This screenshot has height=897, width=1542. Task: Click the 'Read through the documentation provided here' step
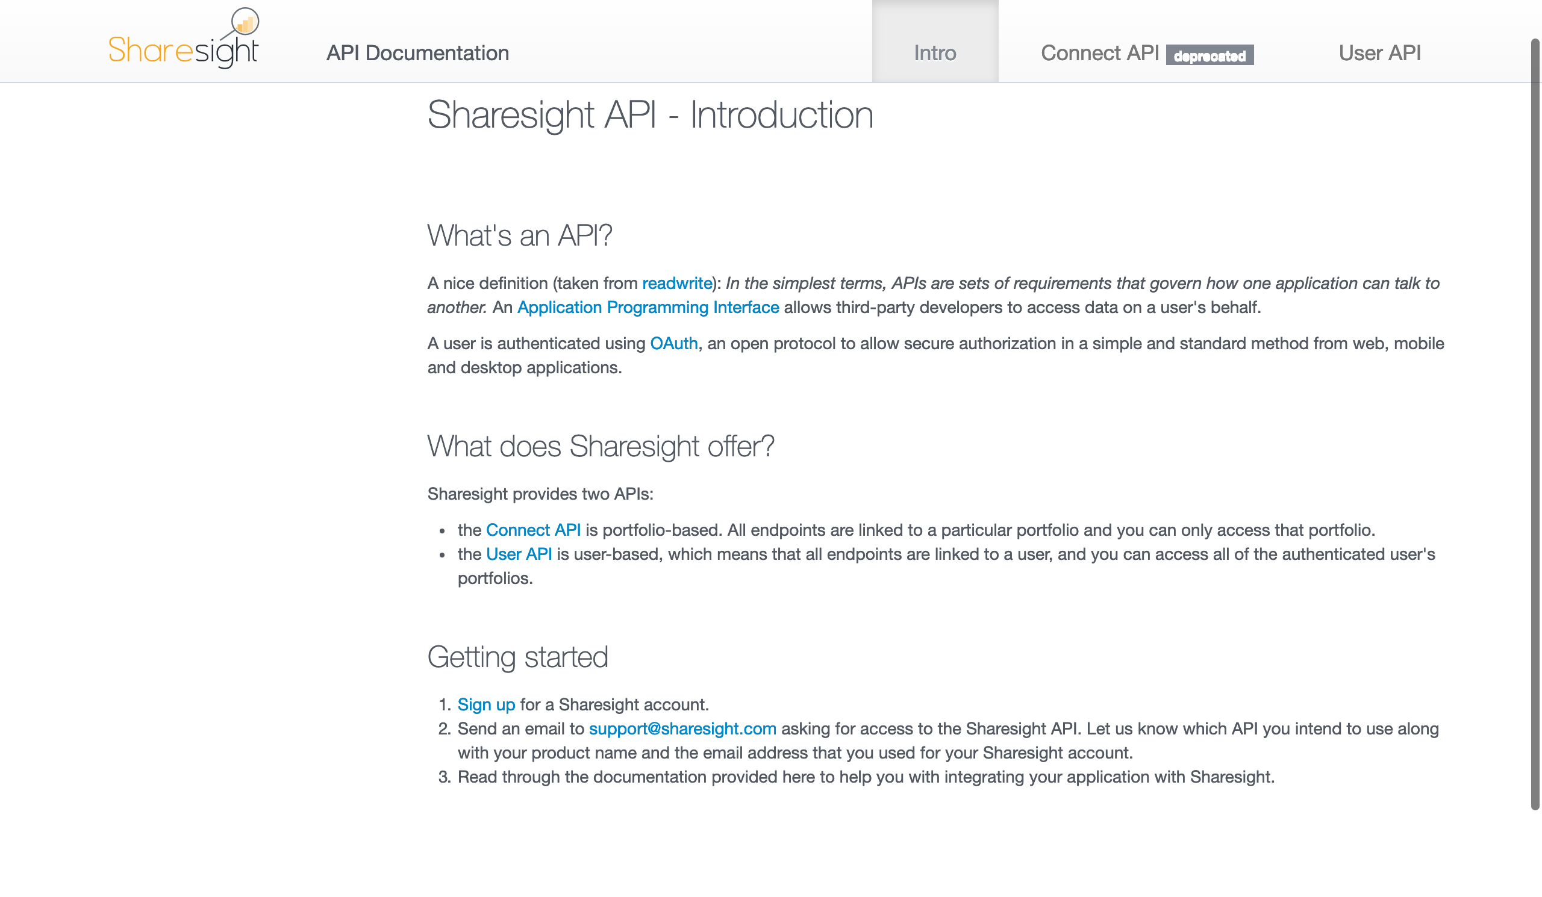(866, 777)
